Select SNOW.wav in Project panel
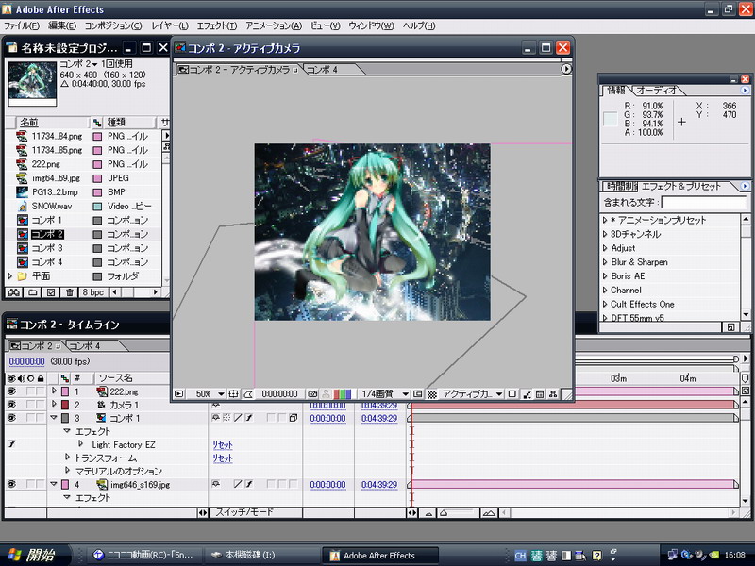This screenshot has height=566, width=755. [x=52, y=206]
